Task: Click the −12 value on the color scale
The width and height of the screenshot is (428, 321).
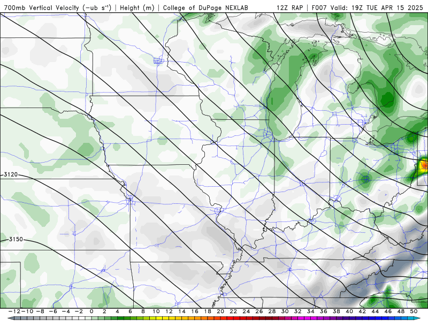Action: pos(14,311)
